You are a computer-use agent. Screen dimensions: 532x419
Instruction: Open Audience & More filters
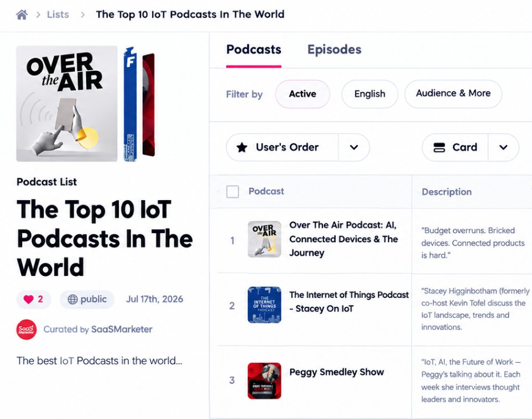[453, 94]
